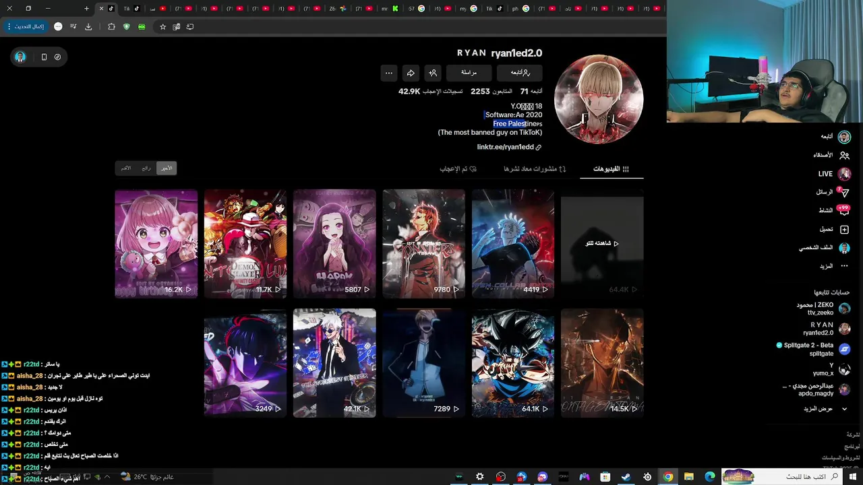Viewport: 863px width, 485px height.
Task: Open the Settings gear in the taskbar
Action: pos(479,476)
